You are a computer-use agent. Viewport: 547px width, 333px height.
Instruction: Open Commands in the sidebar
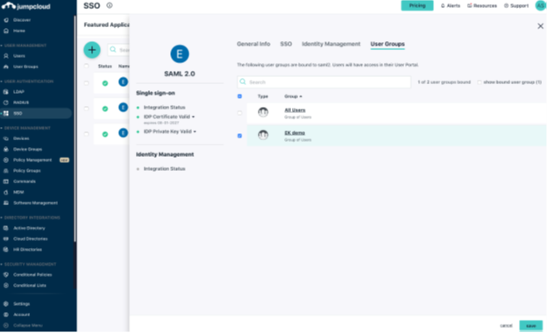coord(25,181)
